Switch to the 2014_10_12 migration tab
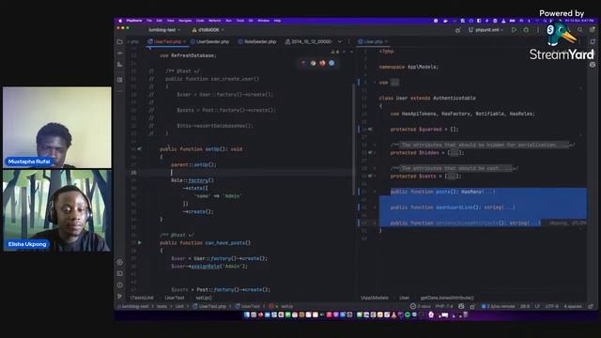 [x=309, y=41]
